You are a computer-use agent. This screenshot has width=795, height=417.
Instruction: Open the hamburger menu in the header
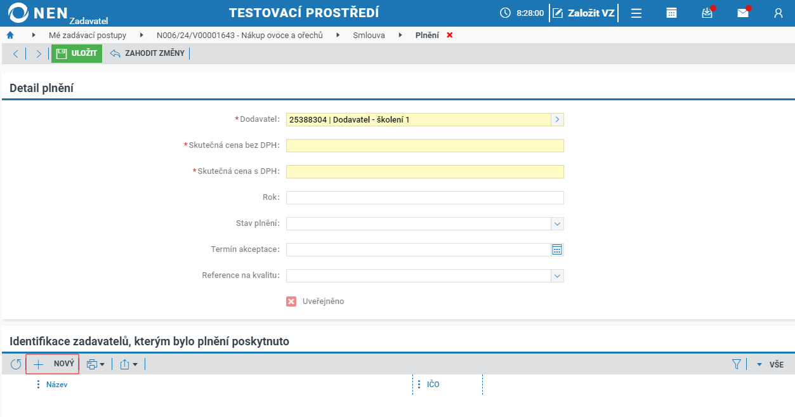[636, 13]
